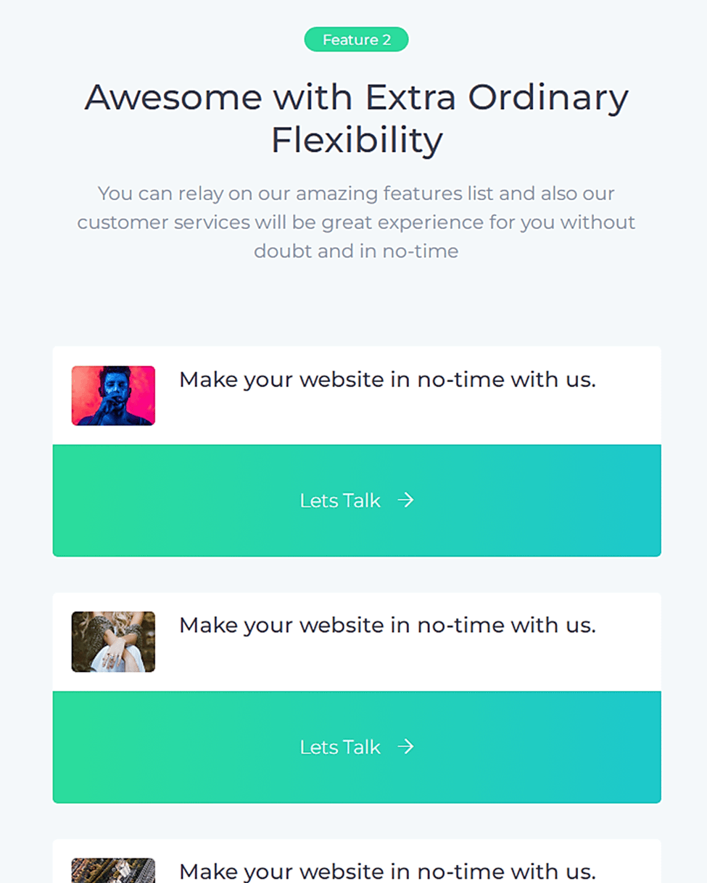
Task: Select the first white feature card
Action: click(356, 394)
